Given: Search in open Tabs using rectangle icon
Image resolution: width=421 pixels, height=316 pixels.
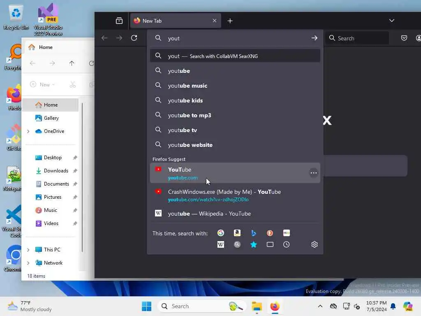Looking at the screenshot, I should pos(270,244).
